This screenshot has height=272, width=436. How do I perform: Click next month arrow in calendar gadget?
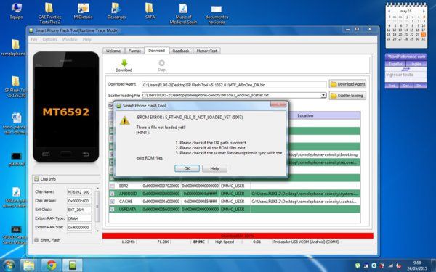(424, 11)
